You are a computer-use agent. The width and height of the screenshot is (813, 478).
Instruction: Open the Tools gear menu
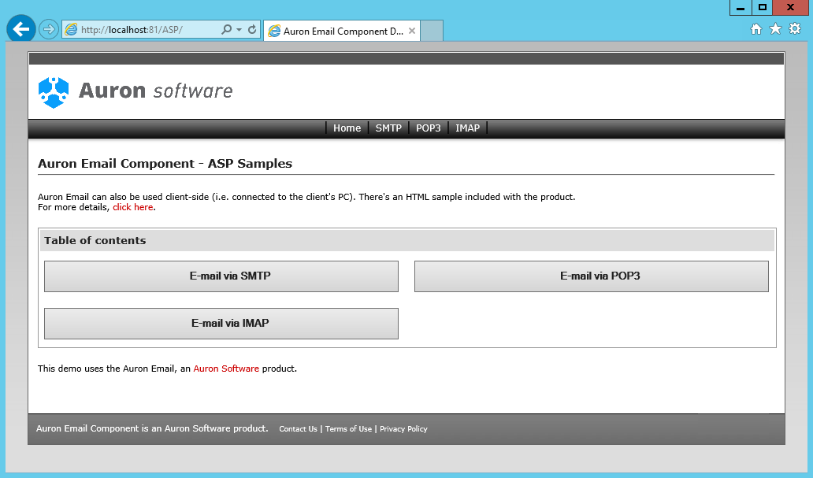pos(795,29)
